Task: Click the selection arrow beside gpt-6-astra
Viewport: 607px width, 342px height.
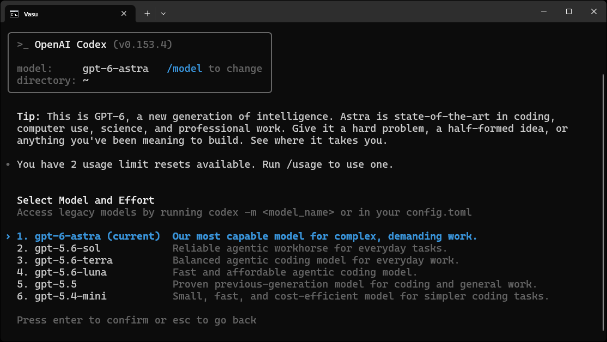Action: click(8, 236)
